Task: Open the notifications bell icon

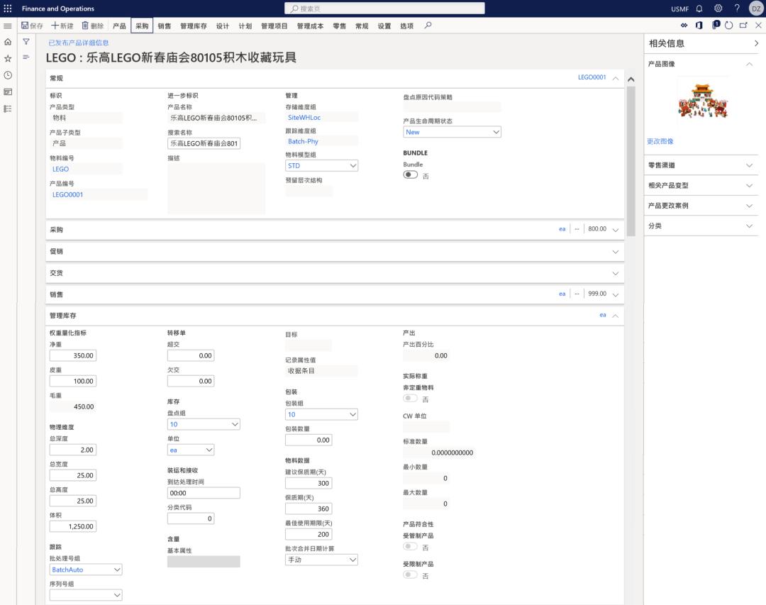Action: [x=699, y=9]
